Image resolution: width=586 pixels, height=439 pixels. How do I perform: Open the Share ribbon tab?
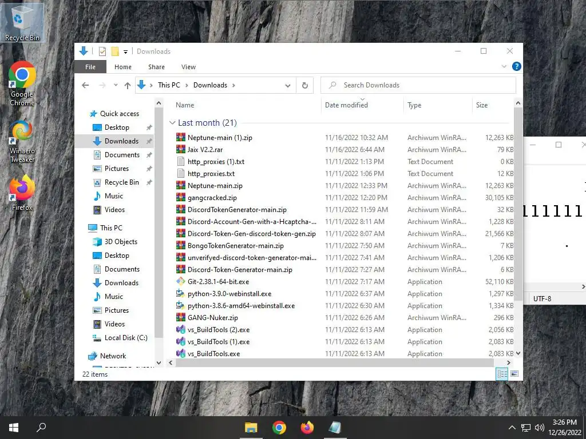[x=156, y=67]
